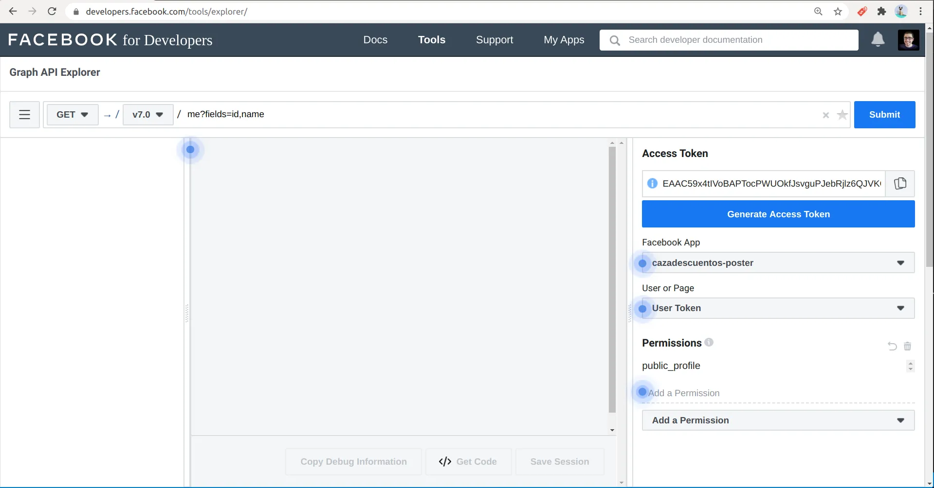Click the site lock icon in the address bar

point(76,12)
